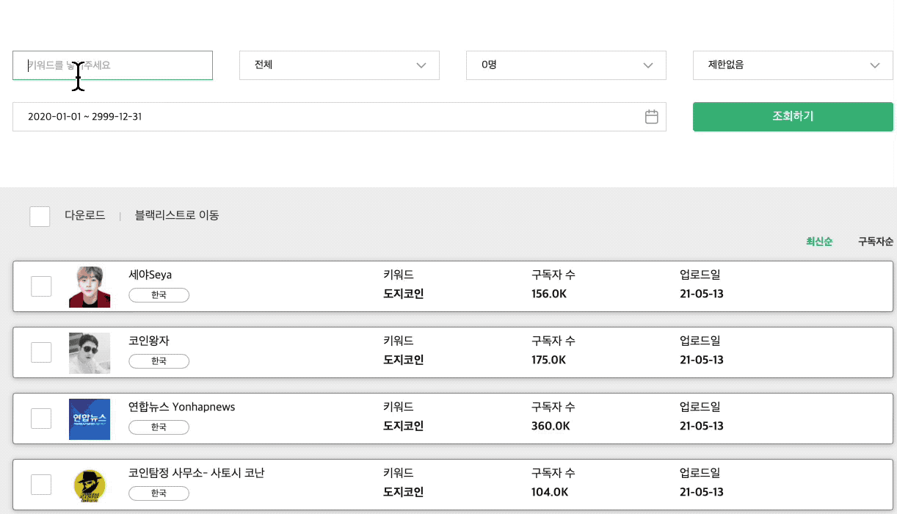Viewport: 897px width, 514px height.
Task: Click the 조회하기 search button
Action: pos(793,116)
